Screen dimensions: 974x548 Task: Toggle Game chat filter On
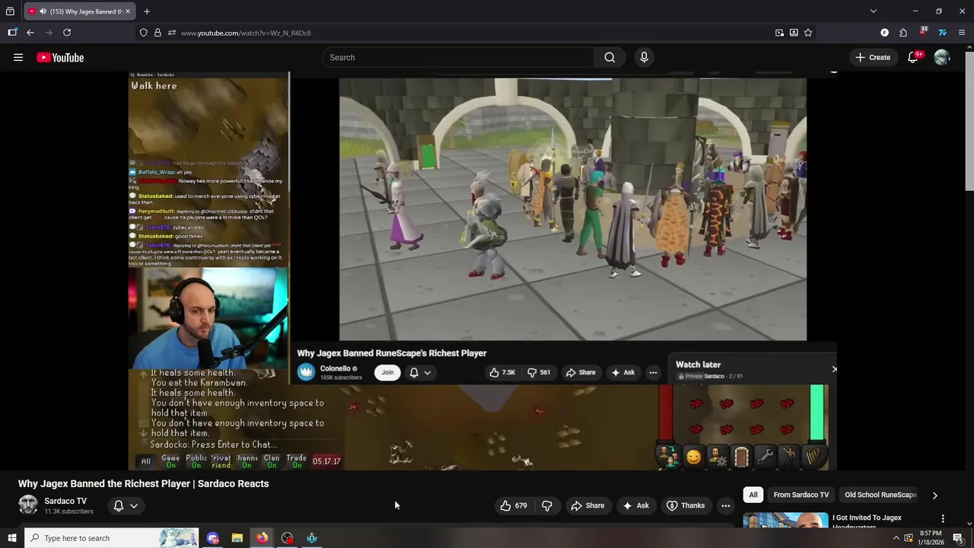click(170, 461)
